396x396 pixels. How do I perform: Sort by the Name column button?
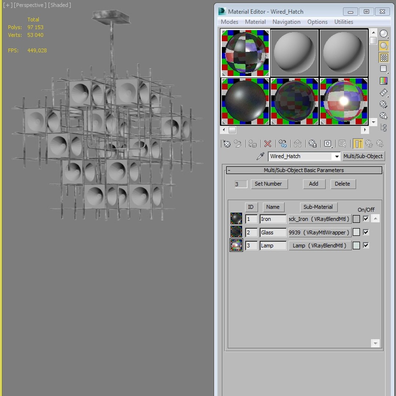(273, 207)
